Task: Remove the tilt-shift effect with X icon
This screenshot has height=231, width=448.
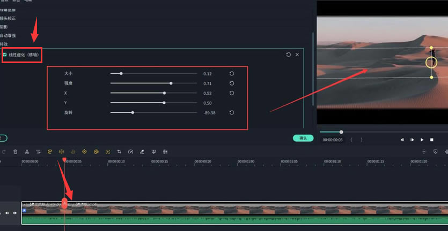Action: pyautogui.click(x=297, y=55)
